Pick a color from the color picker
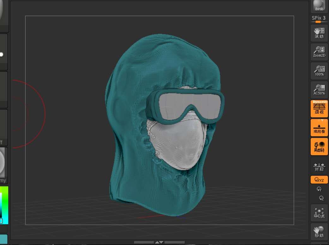Image resolution: width=329 pixels, height=245 pixels. 4,205
